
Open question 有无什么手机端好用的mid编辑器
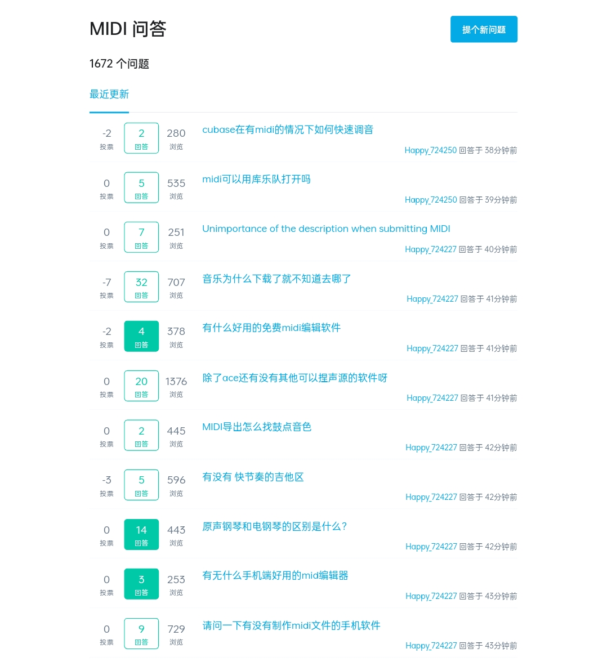[275, 576]
